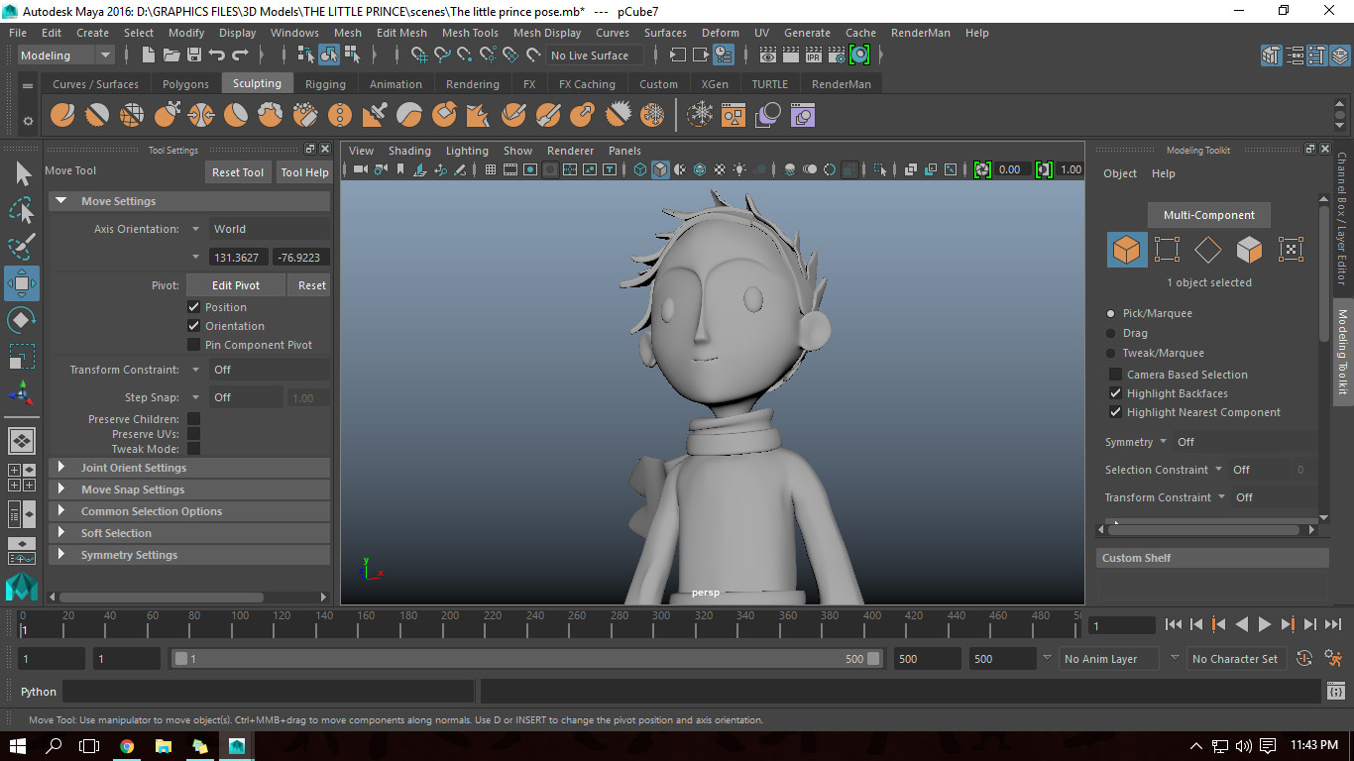Screen dimensions: 1354x761
Task: Enable Tweak Mode checkbox
Action: pyautogui.click(x=194, y=449)
